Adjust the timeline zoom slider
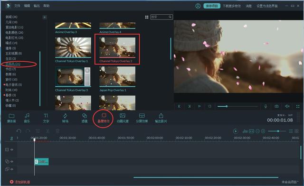The height and width of the screenshot is (186, 304). click(x=277, y=131)
